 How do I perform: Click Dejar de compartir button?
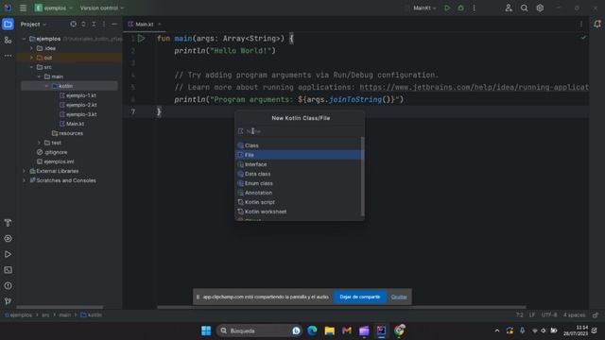click(x=359, y=297)
